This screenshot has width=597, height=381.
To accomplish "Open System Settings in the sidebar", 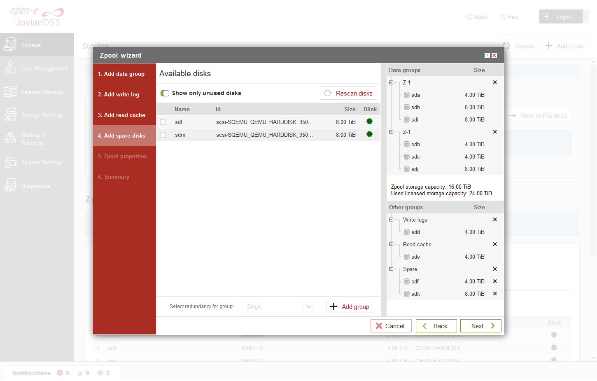I will tap(37, 162).
